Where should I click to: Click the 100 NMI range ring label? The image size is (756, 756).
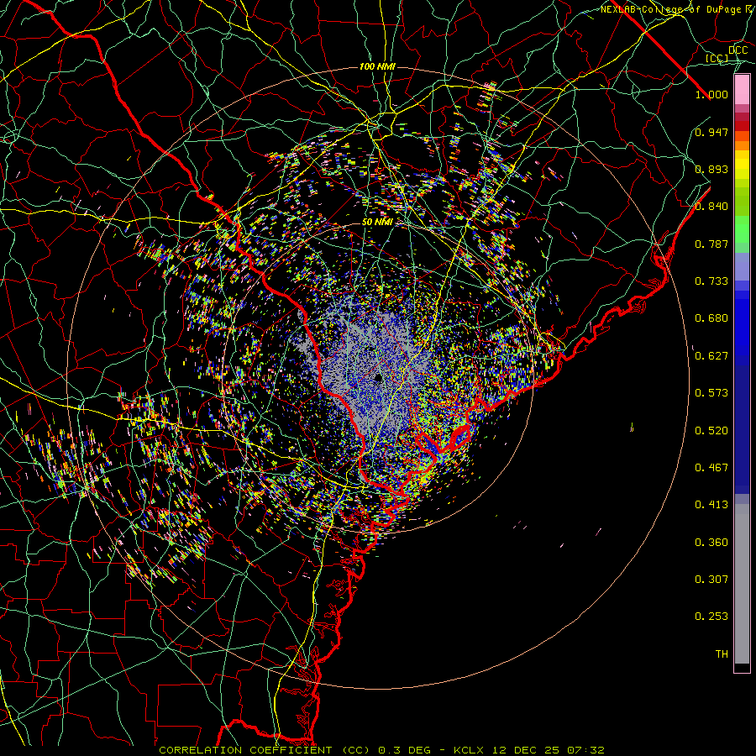377,66
